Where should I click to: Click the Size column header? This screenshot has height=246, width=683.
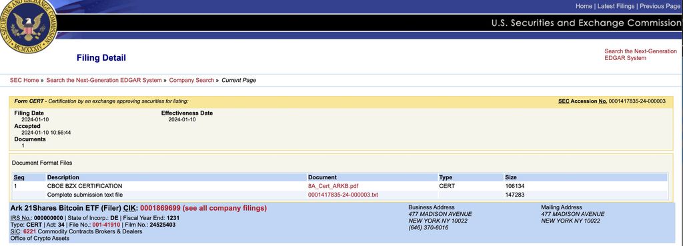pos(511,177)
